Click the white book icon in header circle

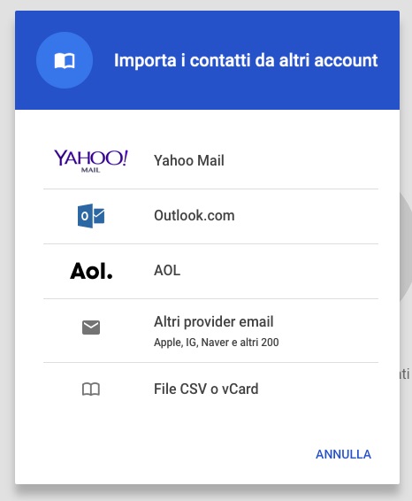65,60
